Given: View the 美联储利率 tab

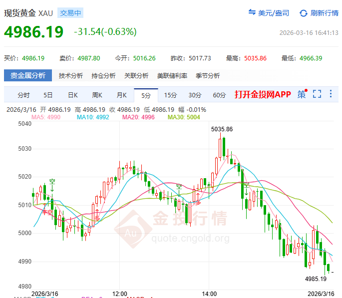Looking at the screenshot, I should coord(172,76).
